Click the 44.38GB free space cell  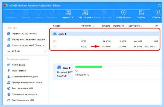tap(138, 42)
